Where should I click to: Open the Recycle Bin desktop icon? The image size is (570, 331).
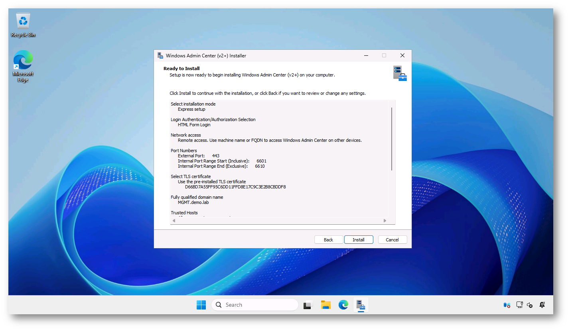point(23,25)
